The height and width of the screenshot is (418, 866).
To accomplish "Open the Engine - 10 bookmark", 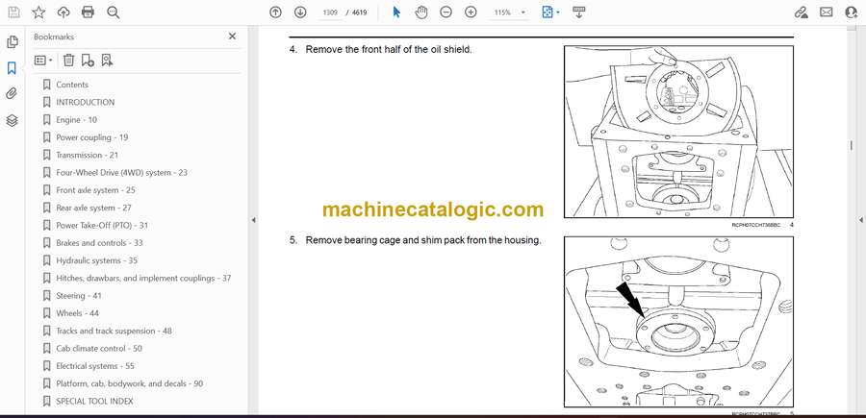I will click(x=76, y=120).
